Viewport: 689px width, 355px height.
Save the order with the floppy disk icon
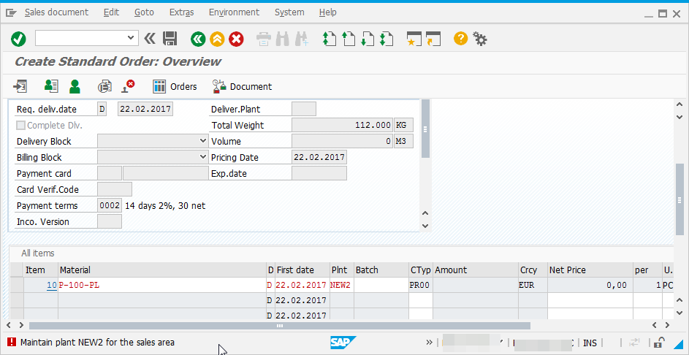[170, 39]
